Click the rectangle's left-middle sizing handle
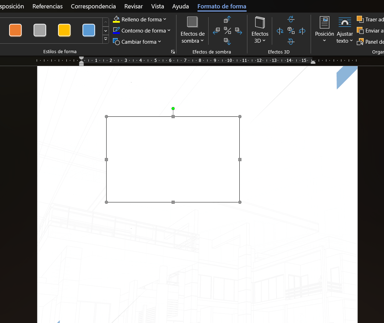 (106, 159)
